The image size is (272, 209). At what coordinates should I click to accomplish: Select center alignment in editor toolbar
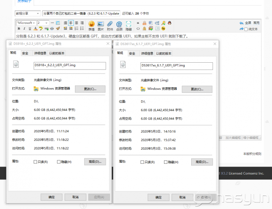[x=76, y=23]
